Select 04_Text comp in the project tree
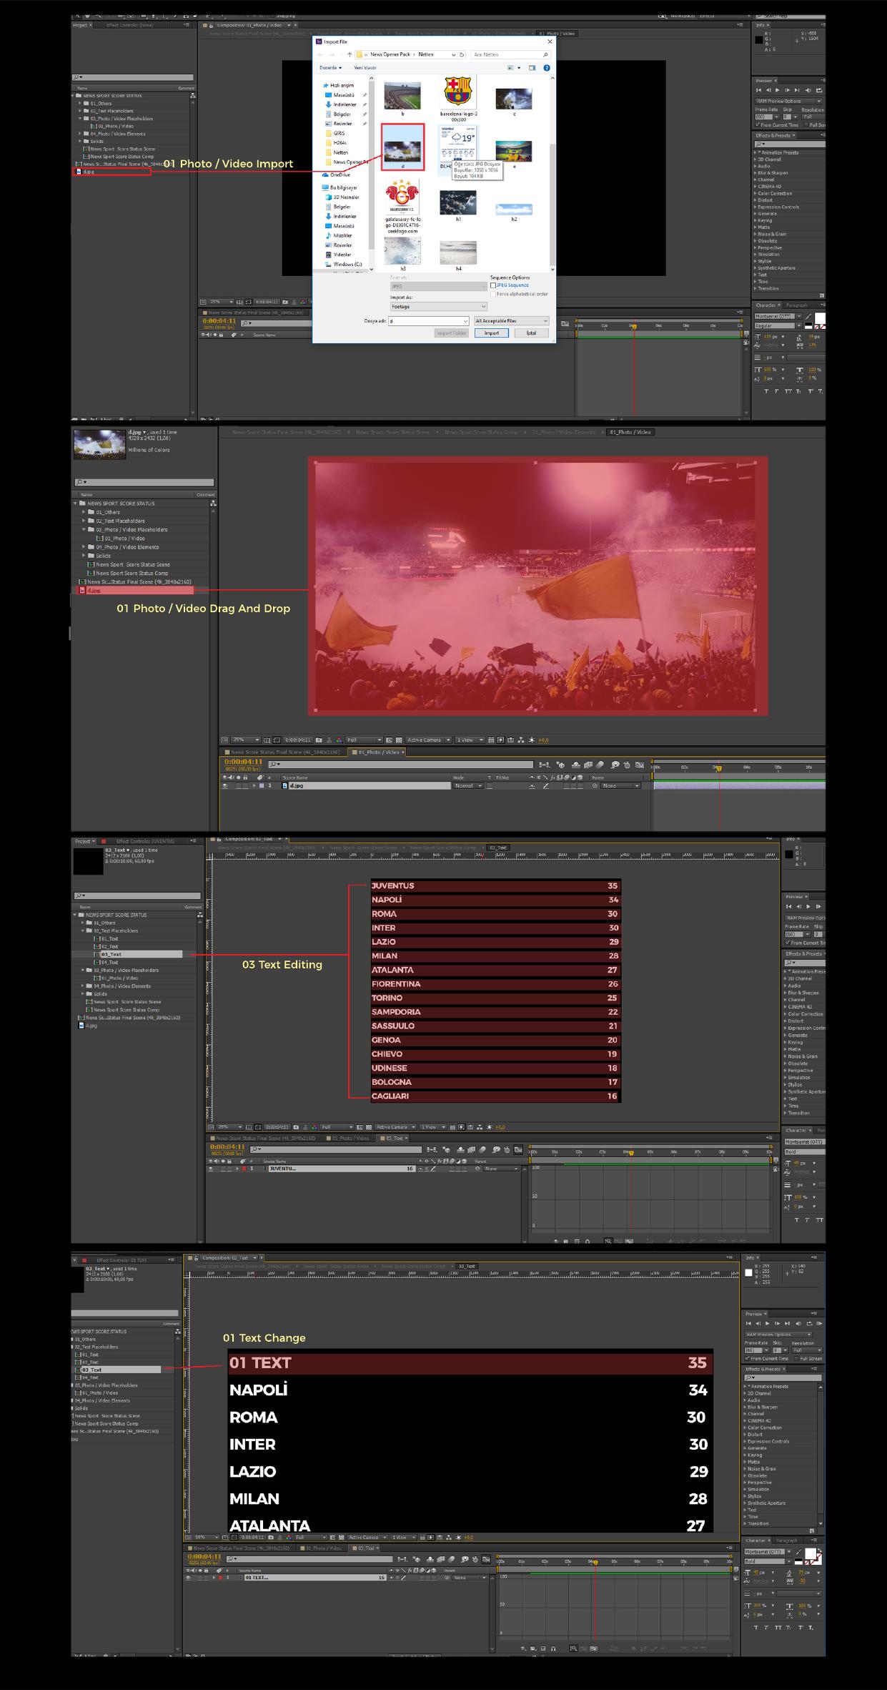Viewport: 887px width, 1690px height. [109, 962]
